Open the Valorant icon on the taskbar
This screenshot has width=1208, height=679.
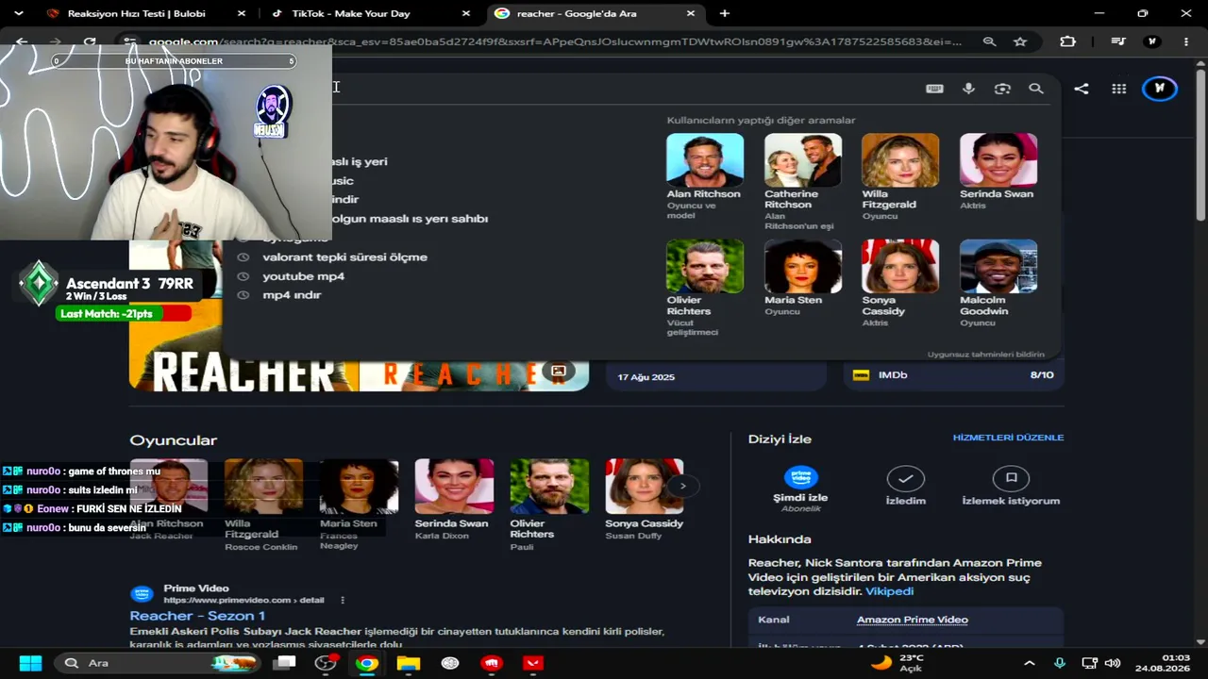click(x=533, y=663)
